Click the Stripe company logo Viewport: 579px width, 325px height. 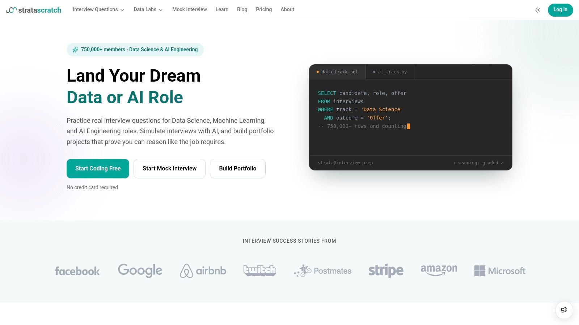[x=386, y=270]
